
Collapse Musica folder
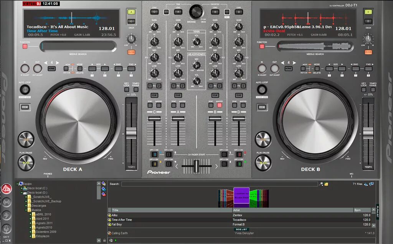26,210
